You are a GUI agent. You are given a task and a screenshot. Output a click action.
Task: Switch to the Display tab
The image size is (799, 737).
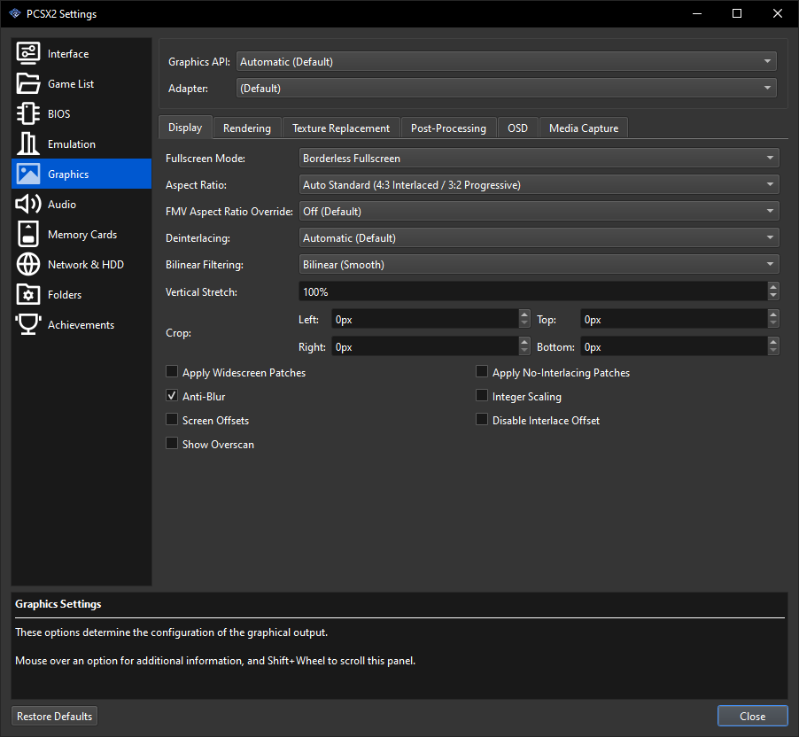(185, 128)
